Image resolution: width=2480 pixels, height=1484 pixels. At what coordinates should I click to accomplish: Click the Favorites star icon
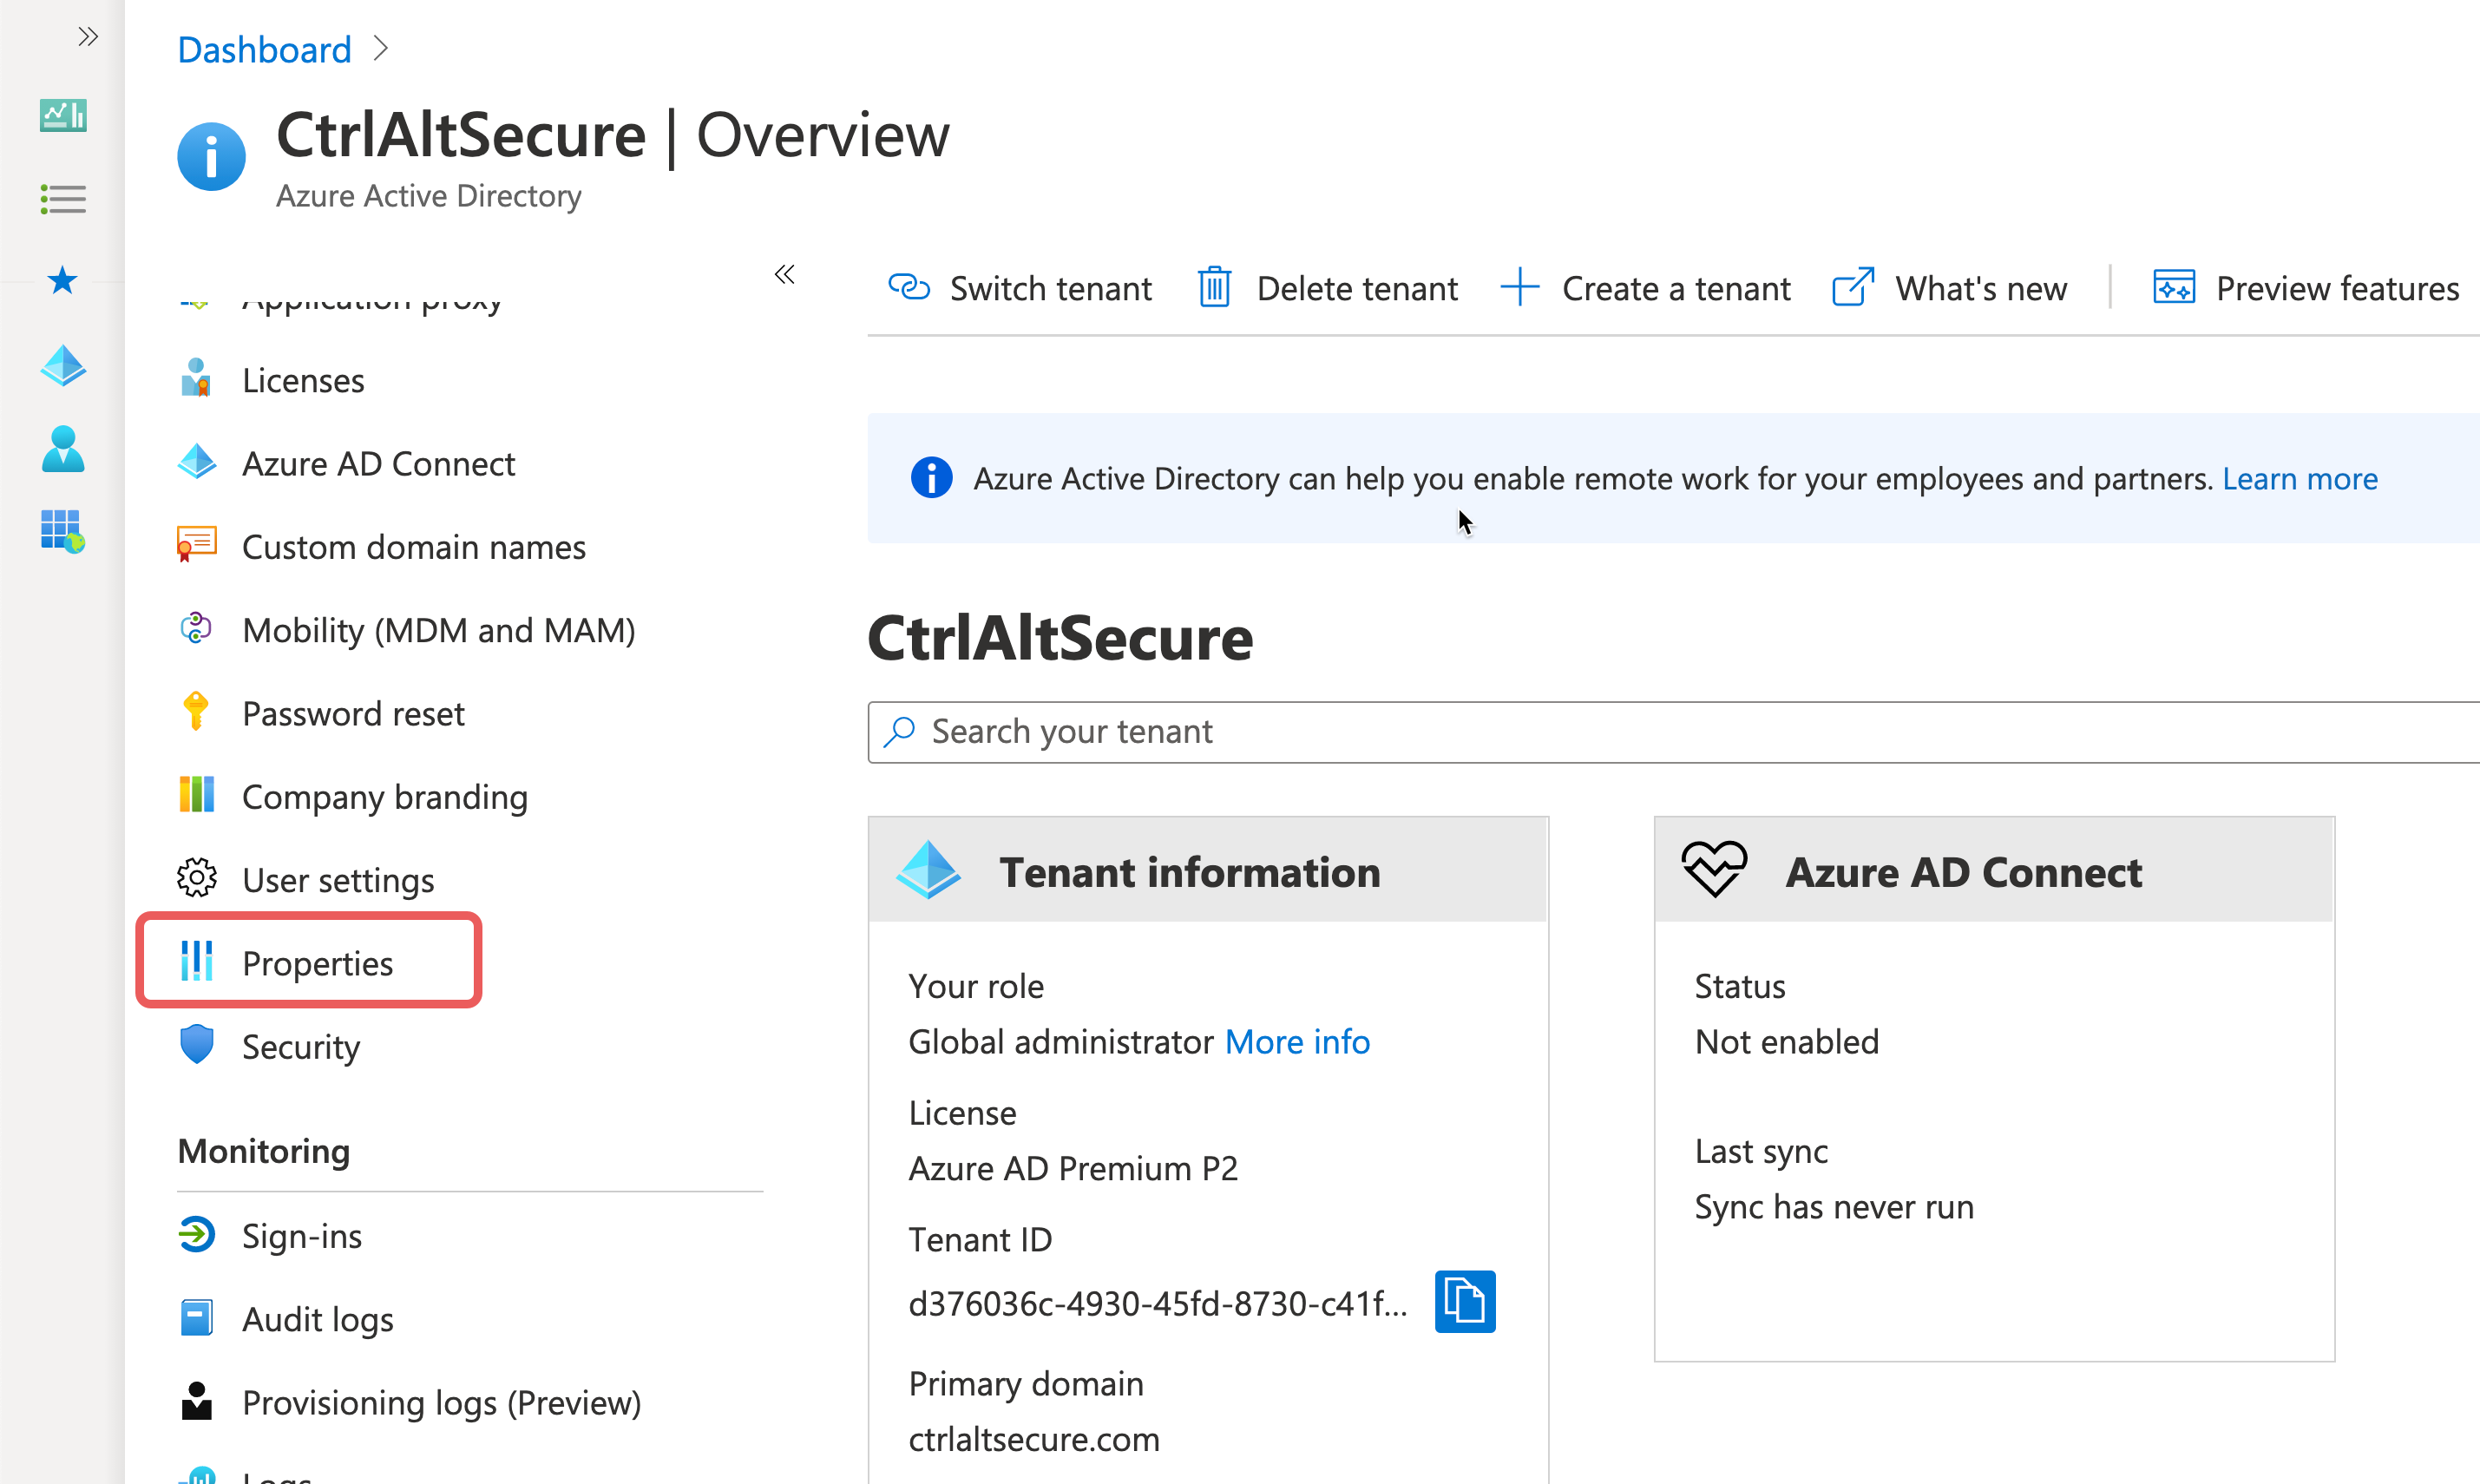(x=63, y=281)
